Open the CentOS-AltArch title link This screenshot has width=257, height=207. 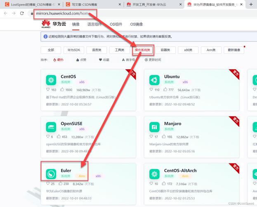pos(180,171)
